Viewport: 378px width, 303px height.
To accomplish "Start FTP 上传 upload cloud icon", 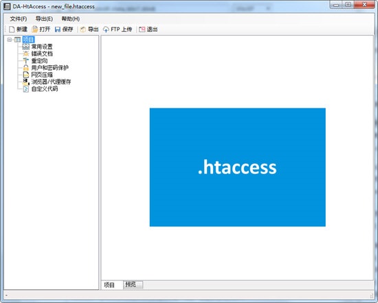I will (x=106, y=29).
